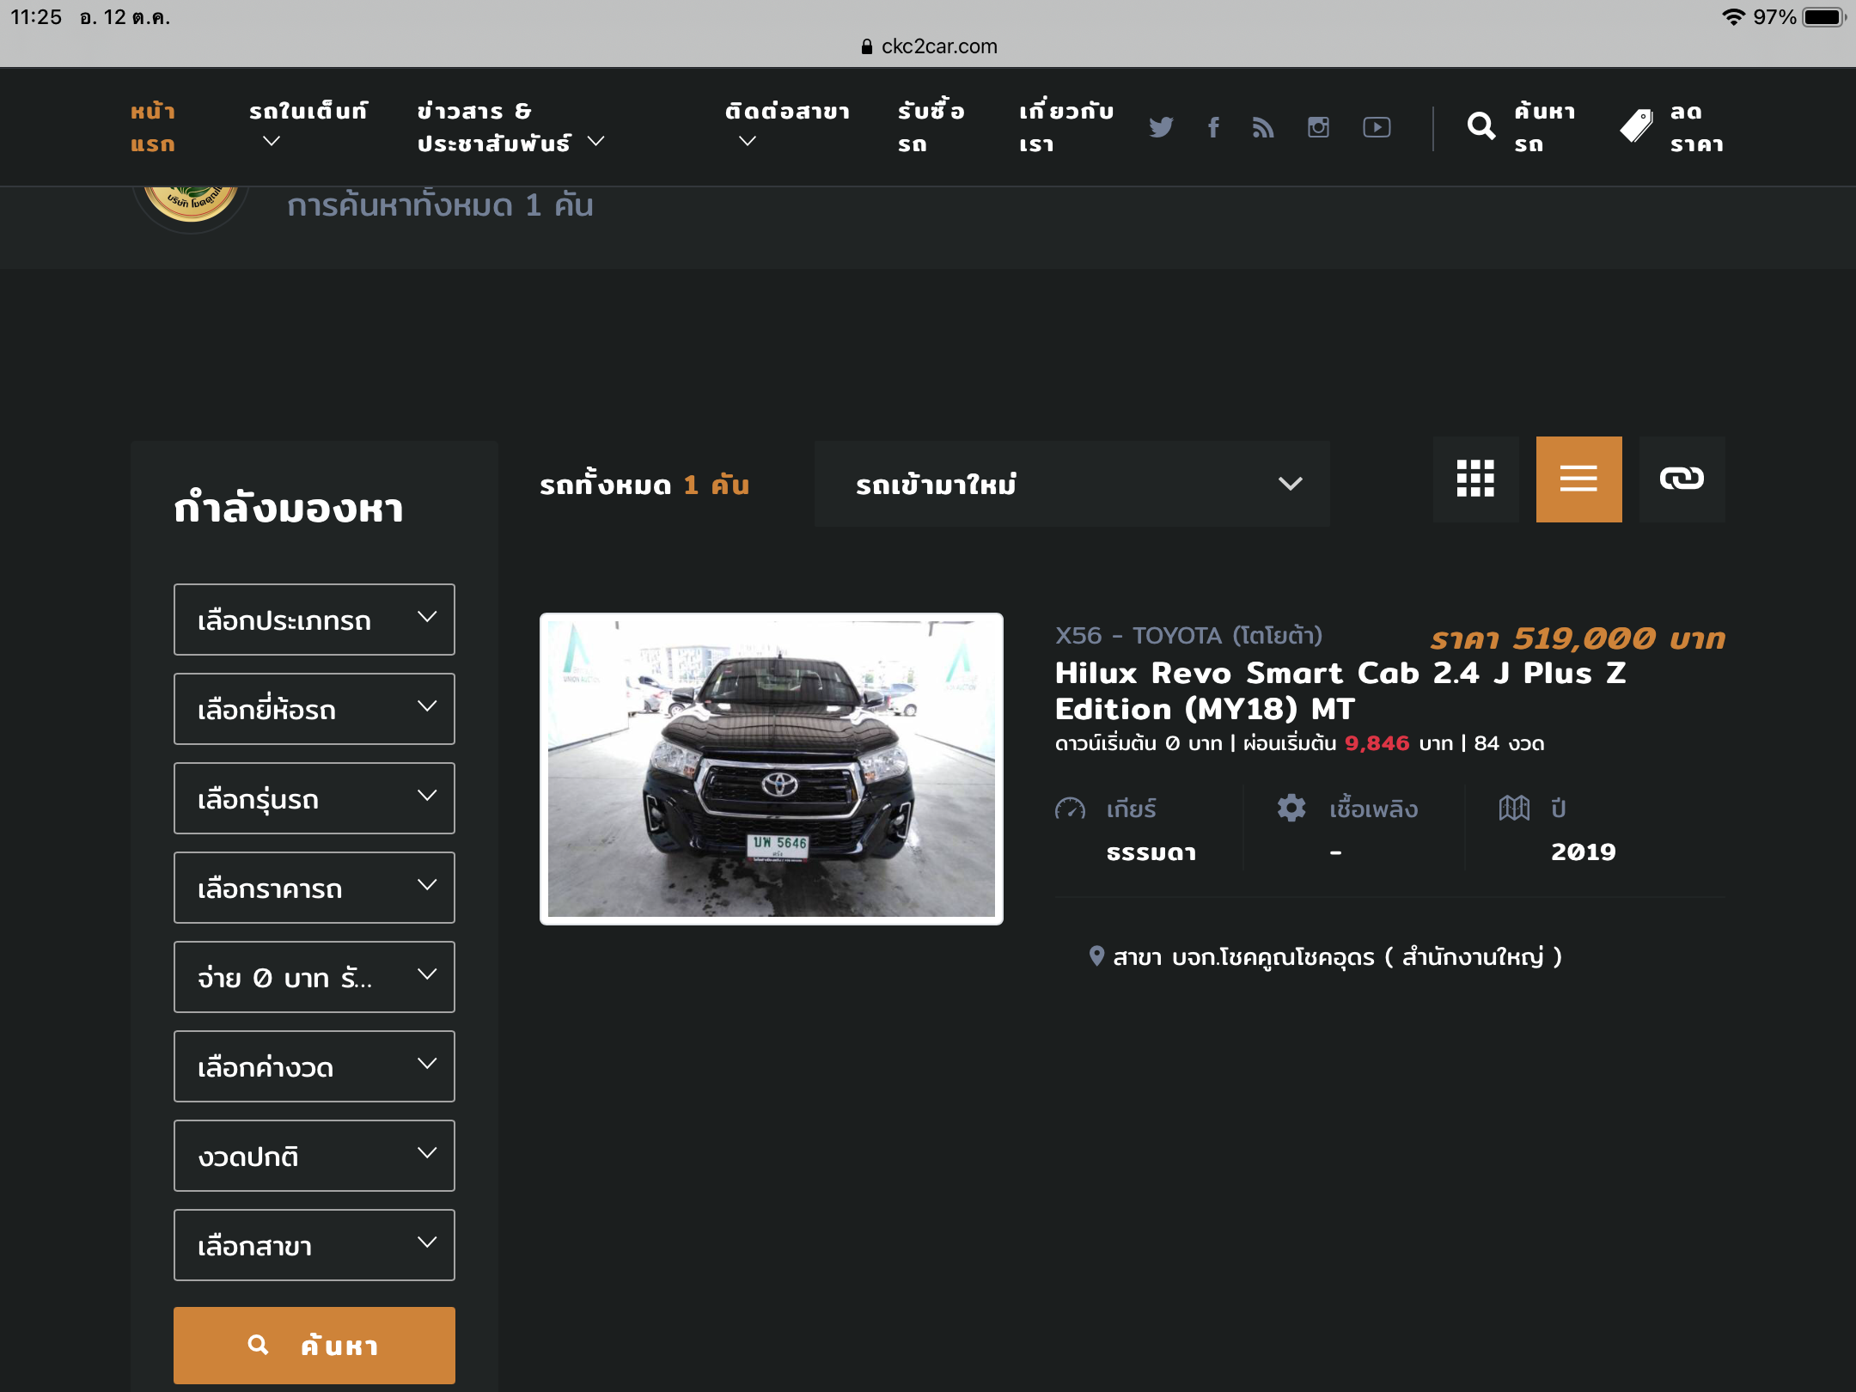
Task: Switch to grid view layout
Action: pyautogui.click(x=1475, y=479)
